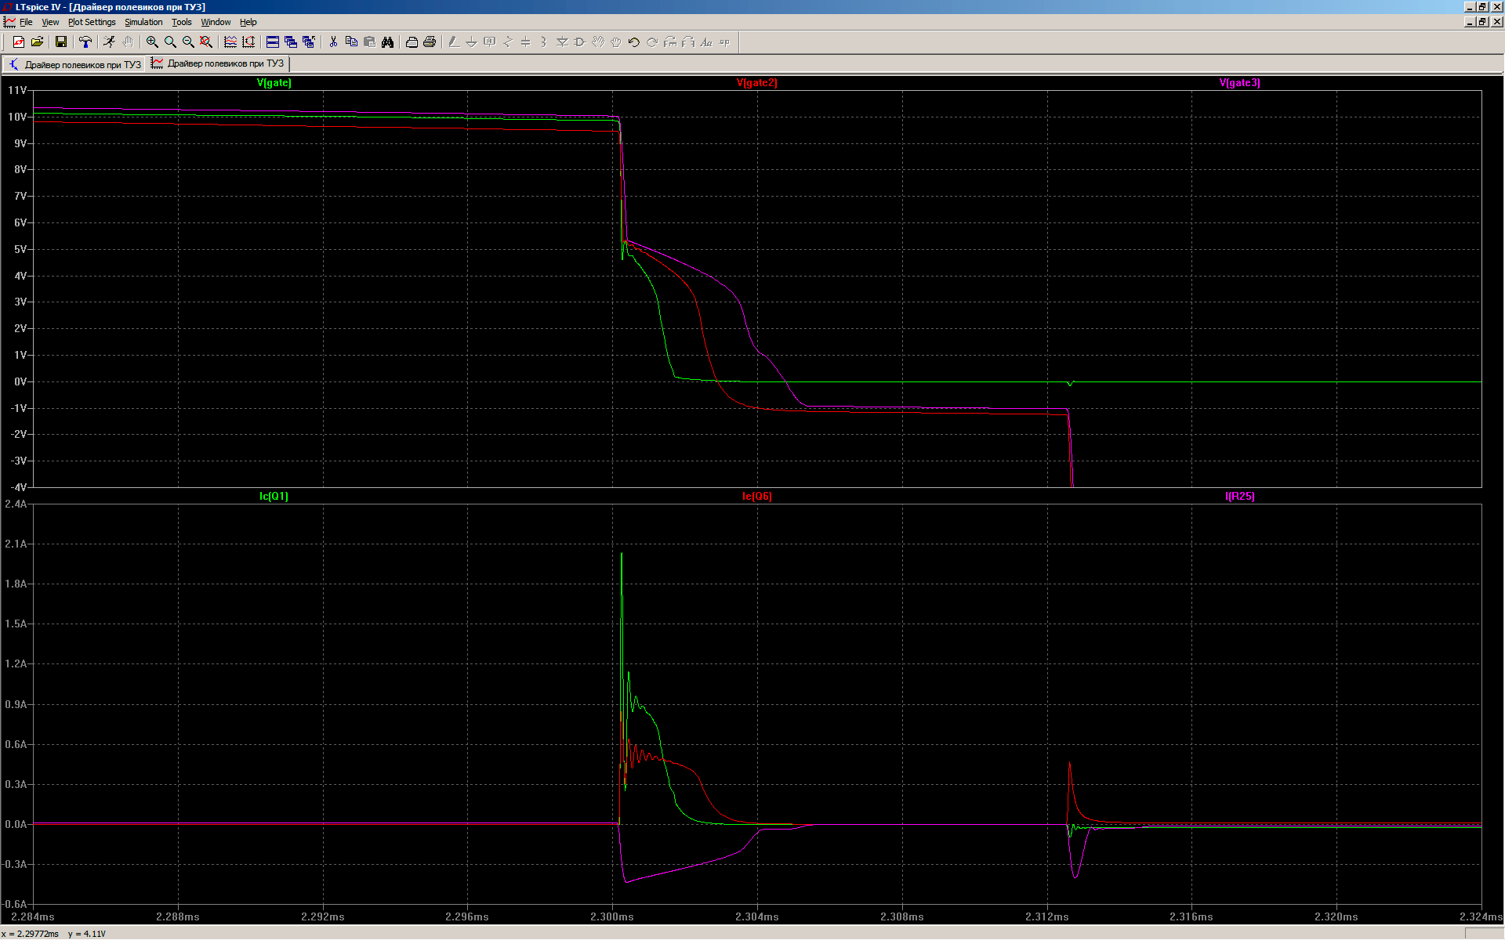Open the Control Panel hammer icon
The image size is (1505, 940).
85,42
